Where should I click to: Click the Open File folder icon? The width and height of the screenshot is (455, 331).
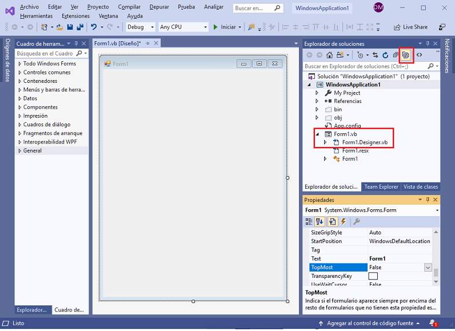point(59,27)
